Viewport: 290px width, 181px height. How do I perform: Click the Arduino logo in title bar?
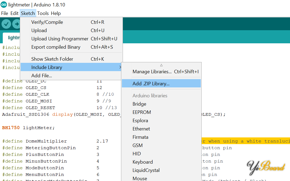[4, 5]
